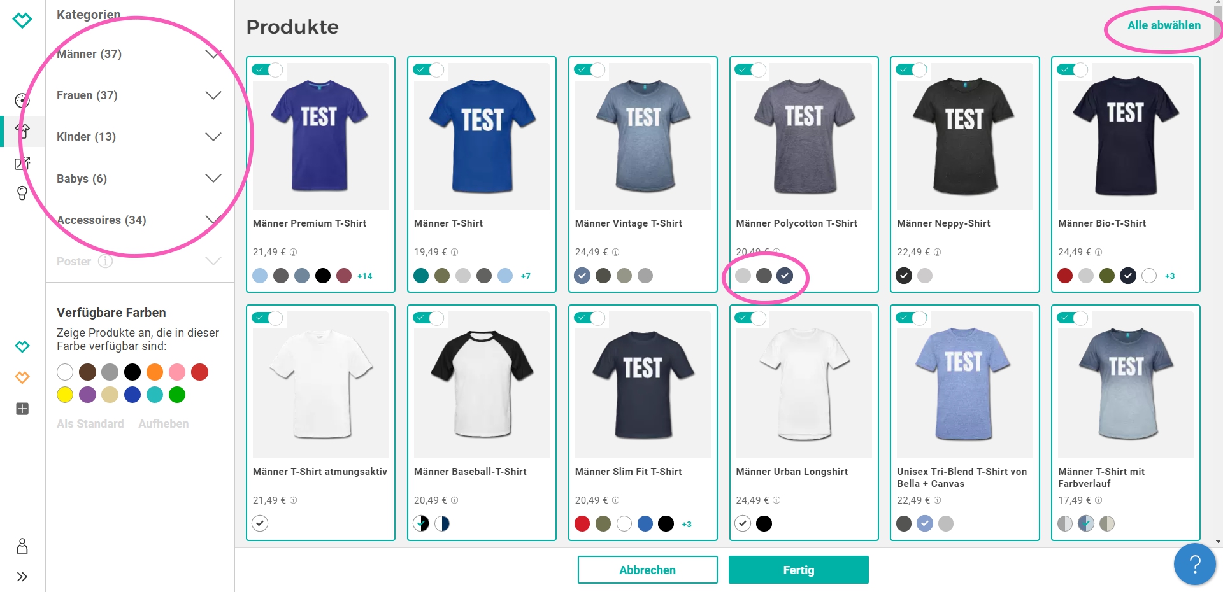Switch off the Männer Baseball-T-Shirt toggle
1223x592 pixels.
coord(429,318)
